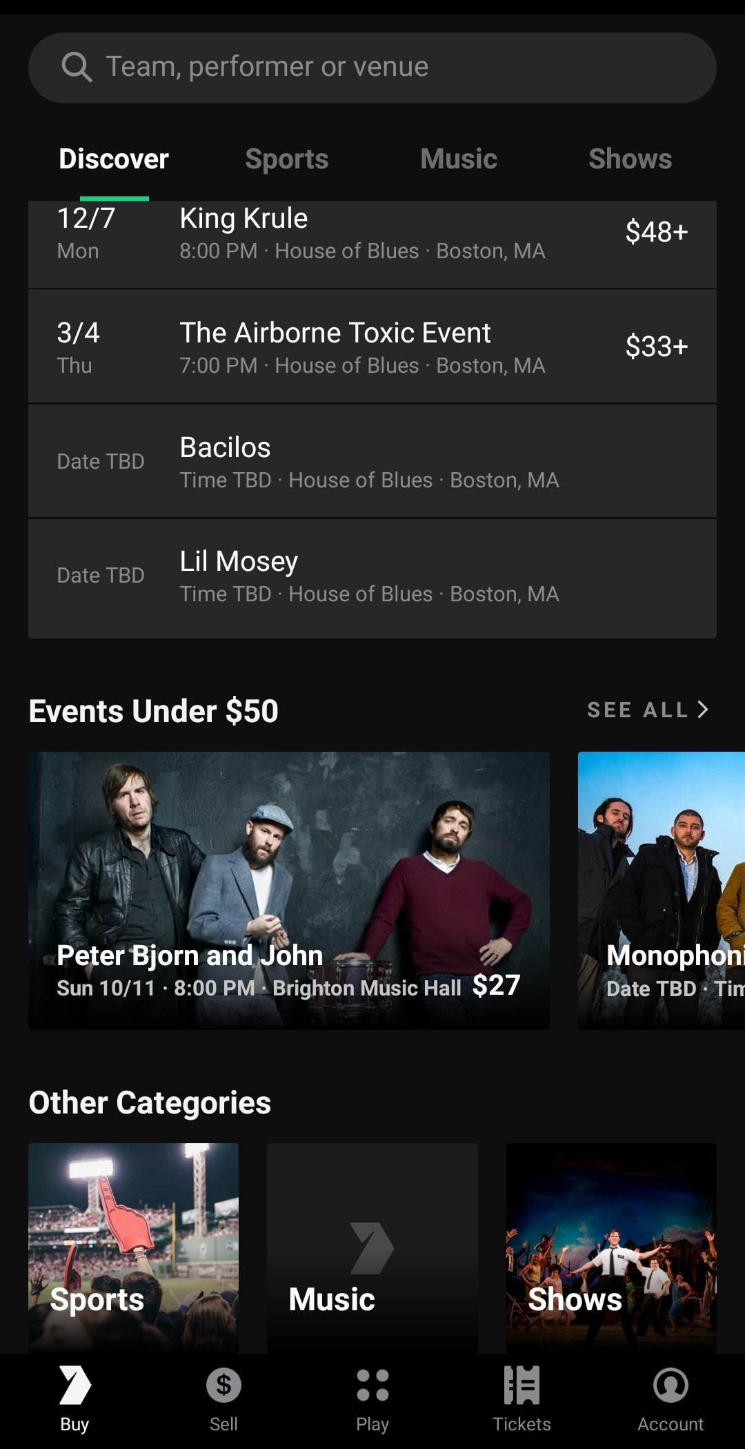Focus the Team, performer or venue search field

pyautogui.click(x=372, y=68)
